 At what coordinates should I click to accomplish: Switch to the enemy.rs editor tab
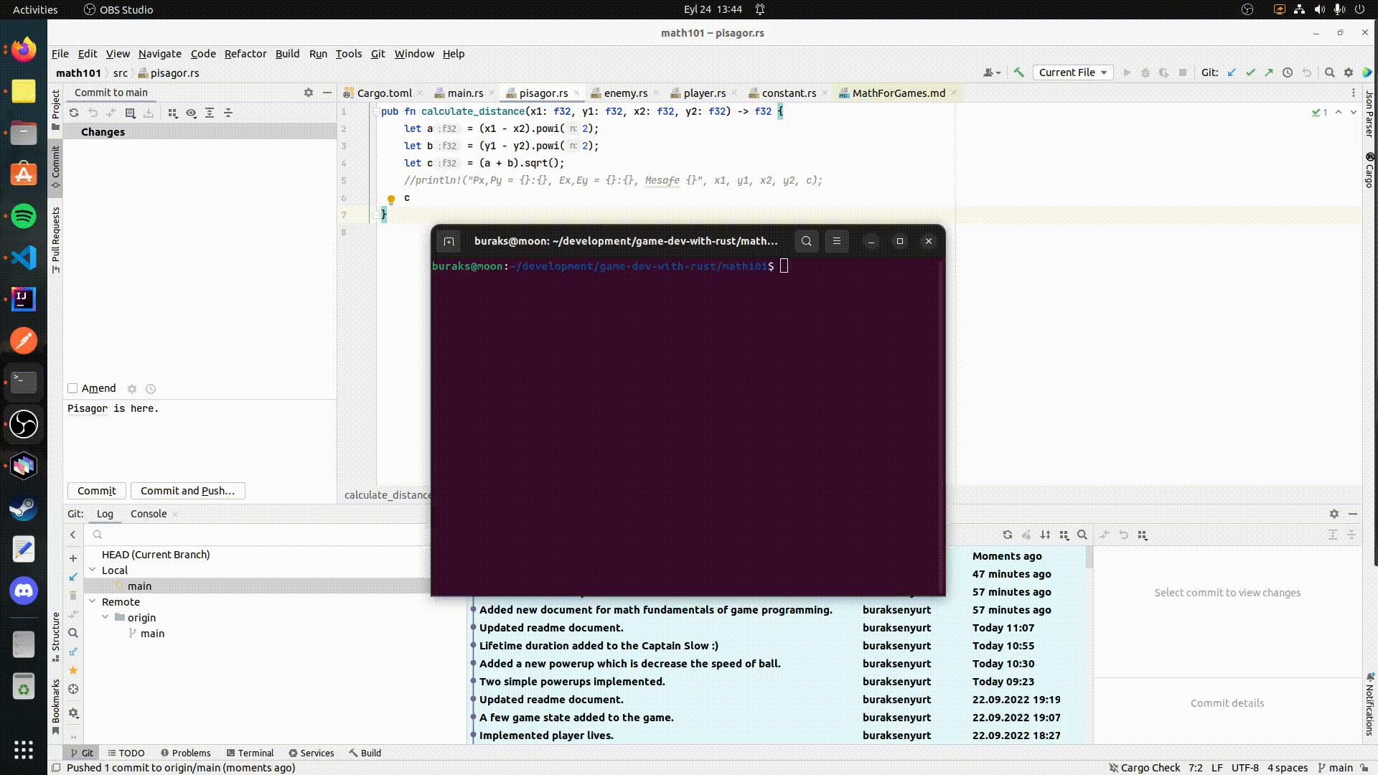625,93
